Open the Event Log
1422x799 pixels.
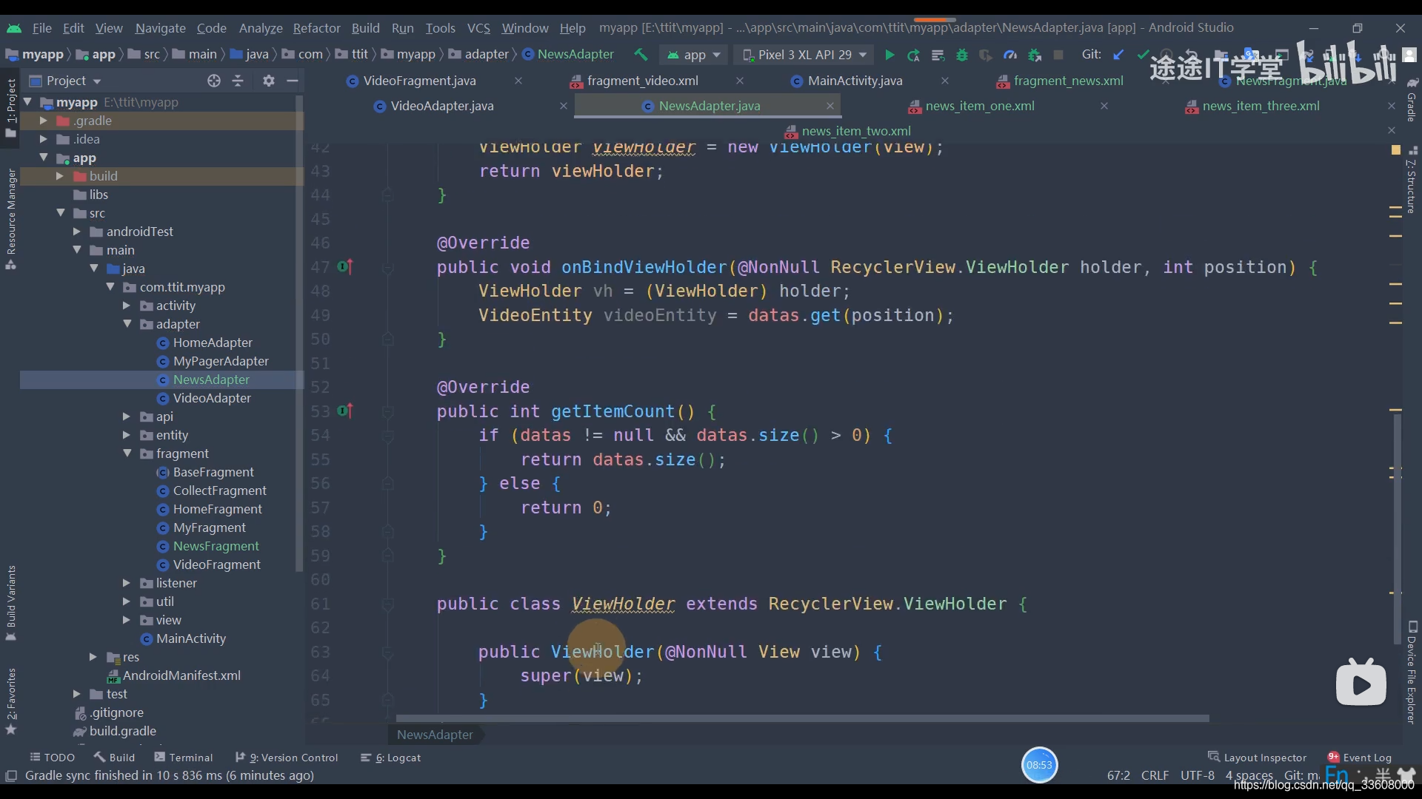point(1360,758)
